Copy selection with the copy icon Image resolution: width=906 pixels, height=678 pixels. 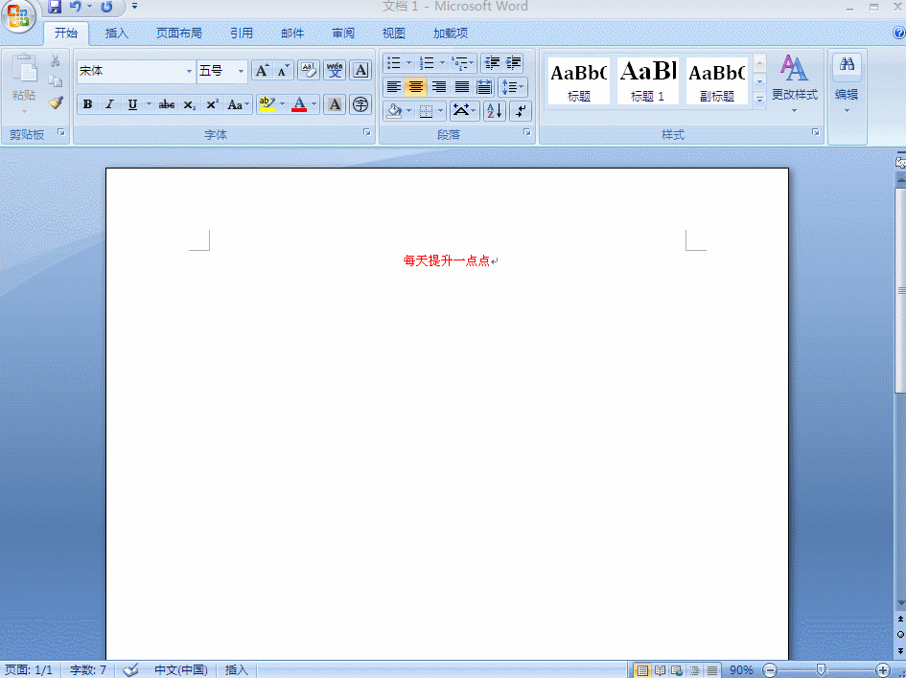coord(56,81)
